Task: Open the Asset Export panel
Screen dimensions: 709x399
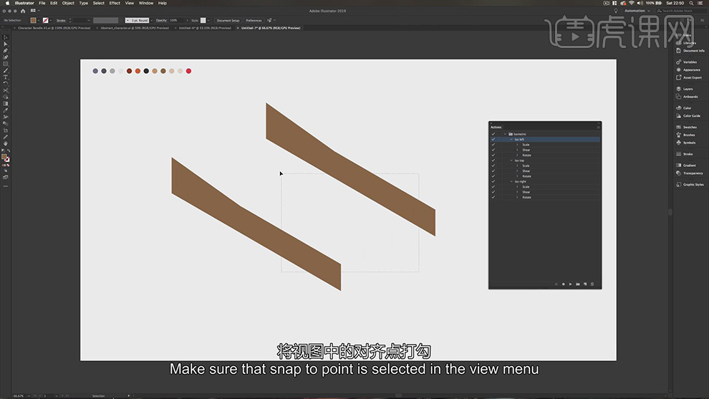Action: coord(689,77)
